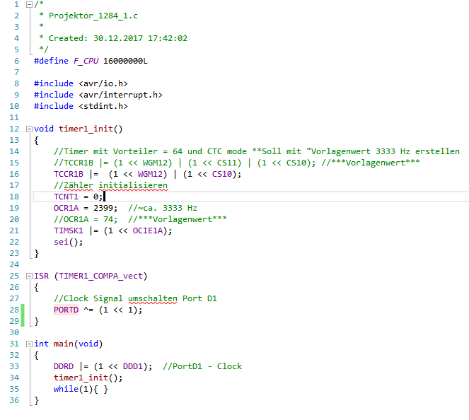
Task: Click the F_CPU macro name
Action: point(86,61)
